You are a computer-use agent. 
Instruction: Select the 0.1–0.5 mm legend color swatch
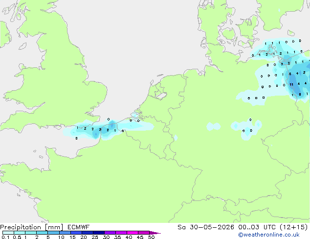[x=8, y=233]
